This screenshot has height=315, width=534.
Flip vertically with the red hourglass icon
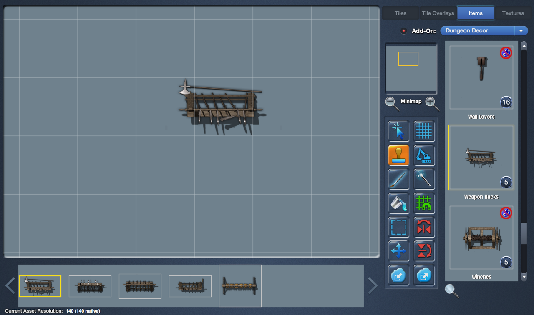point(424,251)
